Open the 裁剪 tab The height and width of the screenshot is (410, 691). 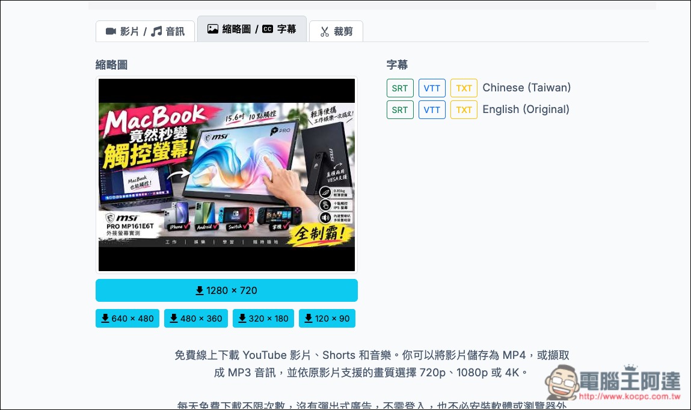(x=336, y=31)
